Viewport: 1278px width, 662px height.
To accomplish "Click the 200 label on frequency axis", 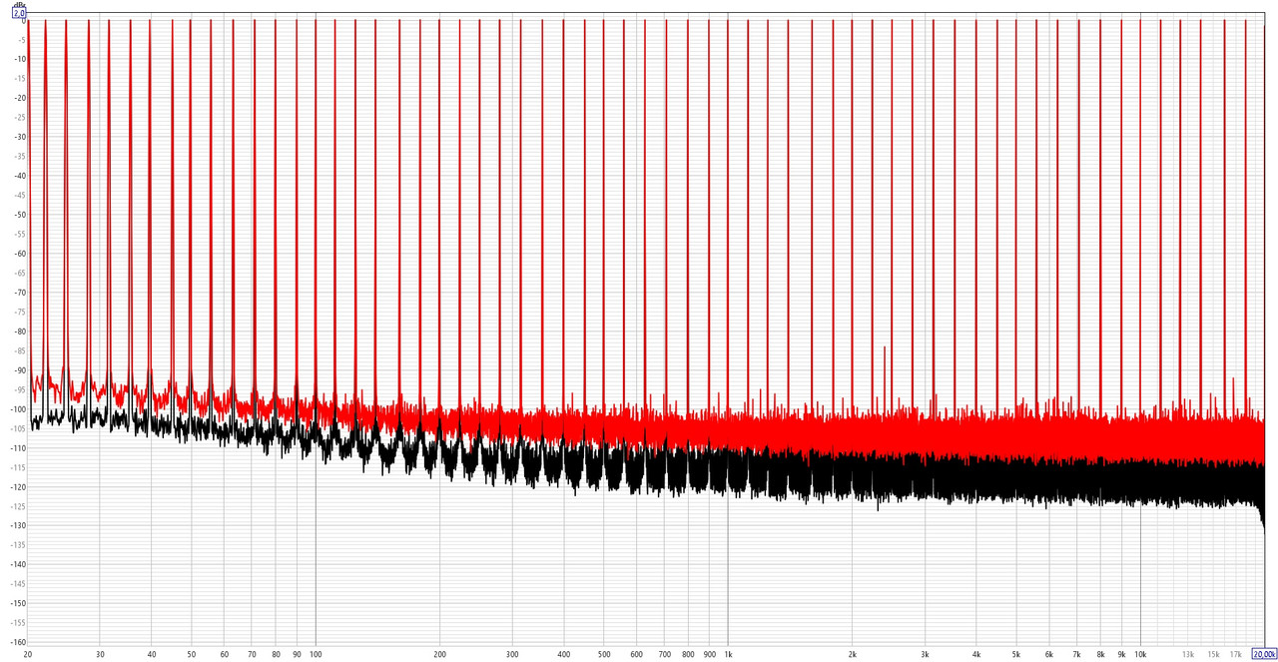I will [439, 655].
